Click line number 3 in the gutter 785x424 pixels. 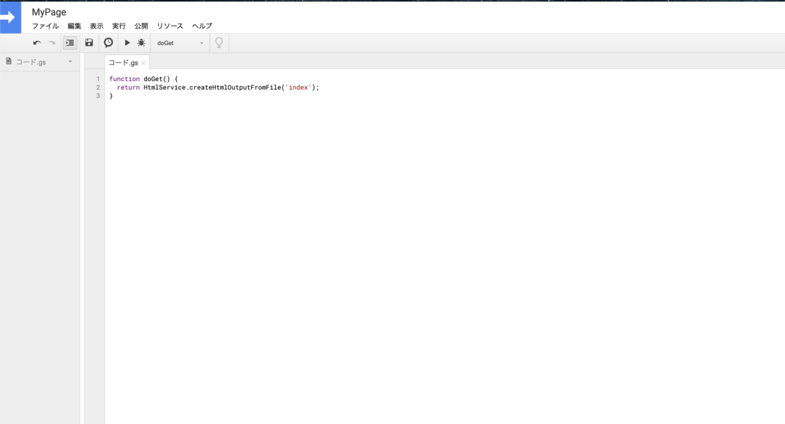(x=98, y=96)
